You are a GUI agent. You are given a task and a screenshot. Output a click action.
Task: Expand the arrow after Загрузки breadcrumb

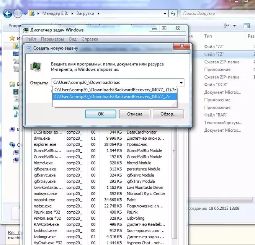point(98,13)
